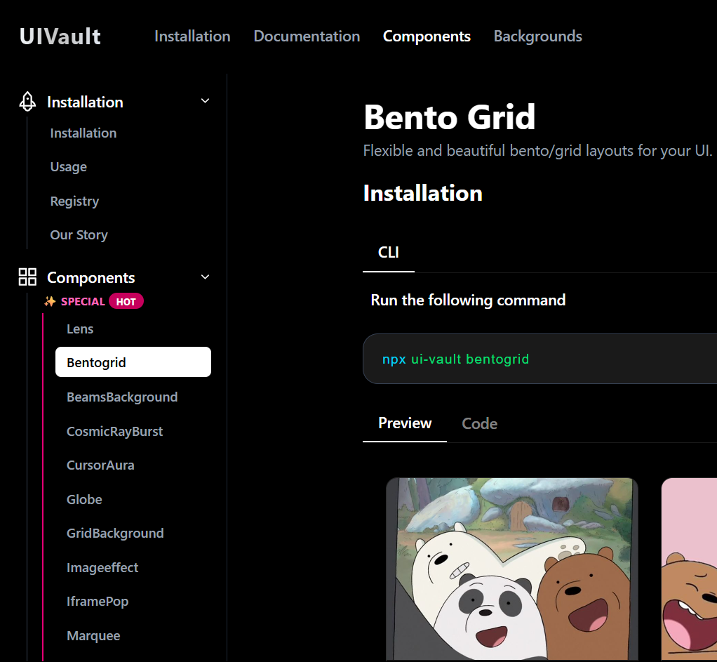The height and width of the screenshot is (662, 717).
Task: Open the Documentation nav item
Action: [307, 36]
